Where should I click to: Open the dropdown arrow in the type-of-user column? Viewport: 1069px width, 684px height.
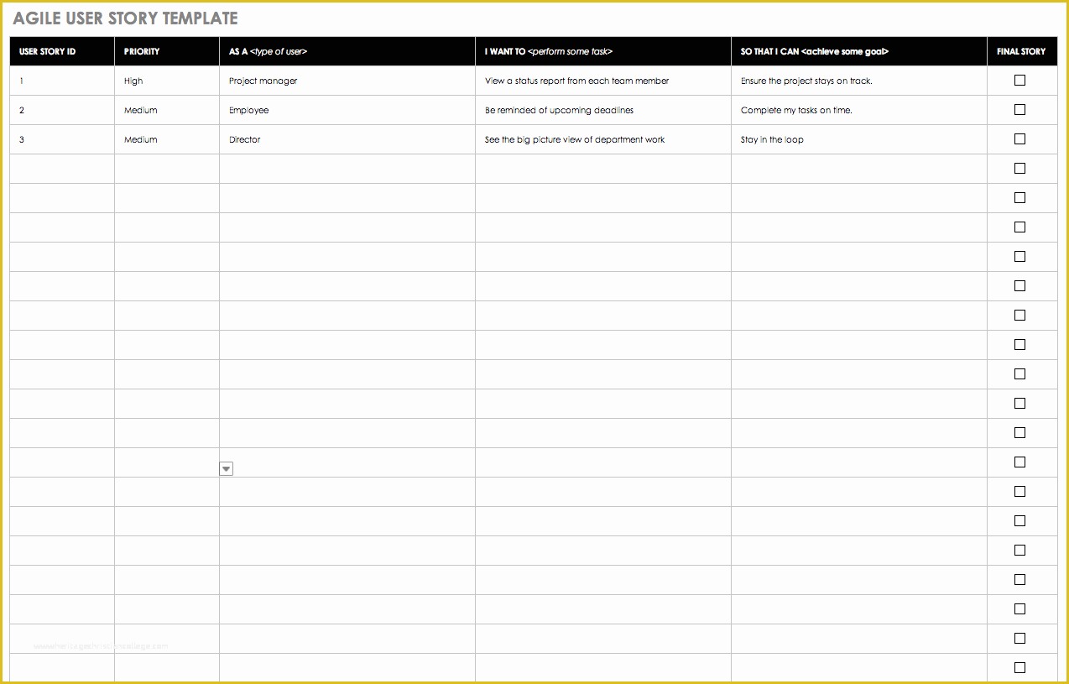[x=226, y=469]
